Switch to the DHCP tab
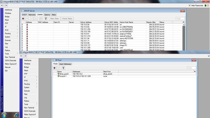 point(24,15)
